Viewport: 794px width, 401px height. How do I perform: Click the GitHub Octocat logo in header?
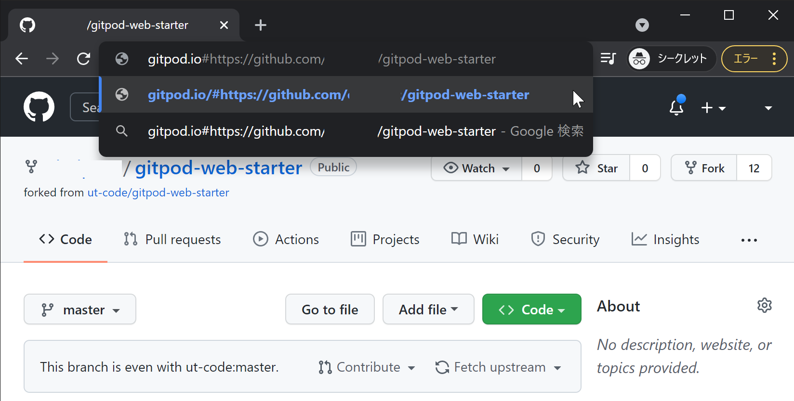point(39,107)
